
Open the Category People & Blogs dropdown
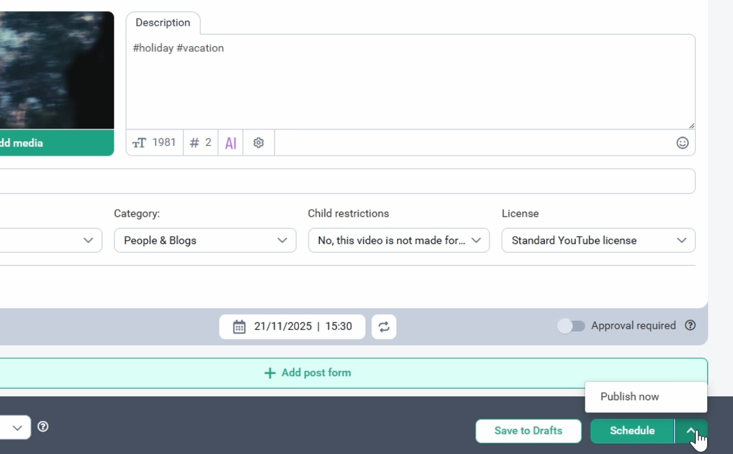tap(205, 240)
